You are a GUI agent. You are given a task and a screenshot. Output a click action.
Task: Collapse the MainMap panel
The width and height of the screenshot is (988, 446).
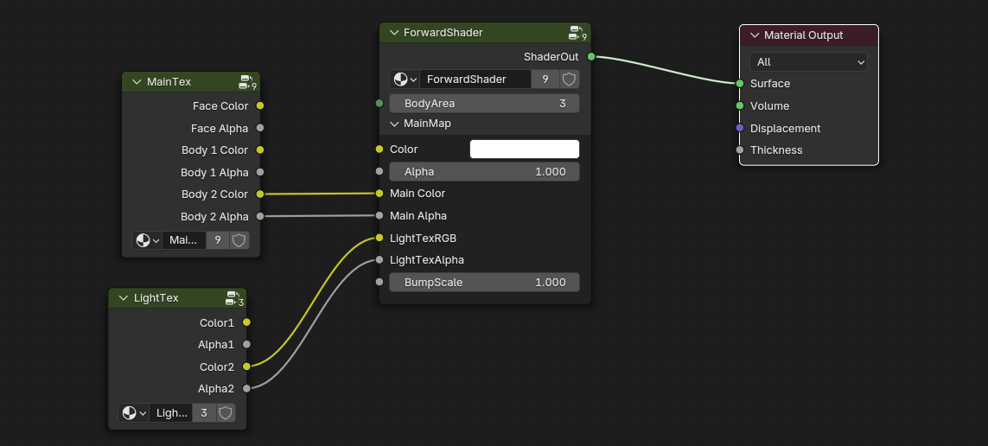click(394, 124)
